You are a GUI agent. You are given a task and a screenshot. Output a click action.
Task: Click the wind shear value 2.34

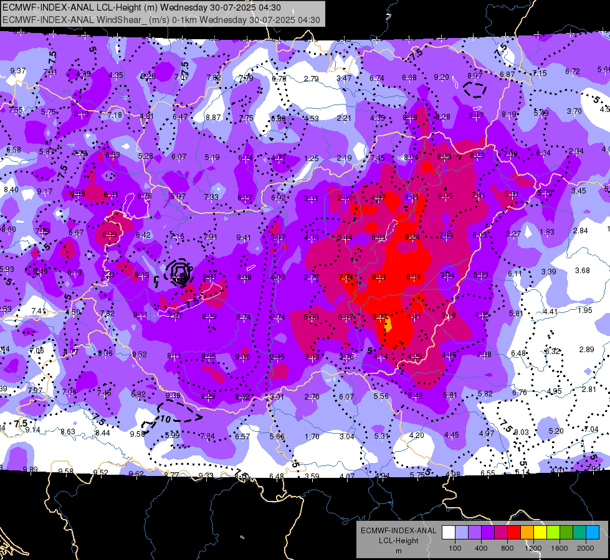(x=576, y=151)
